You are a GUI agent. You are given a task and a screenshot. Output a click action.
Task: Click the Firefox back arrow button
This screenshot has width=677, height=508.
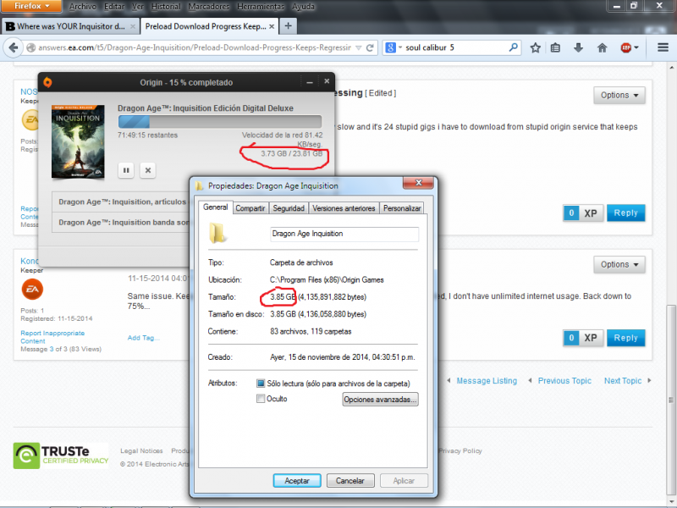[14, 47]
